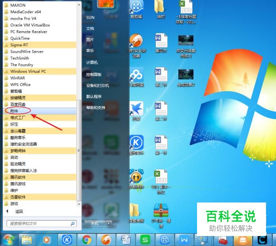Click the Windows Start orb
Screen dimensions: 276x246
pos(8,240)
